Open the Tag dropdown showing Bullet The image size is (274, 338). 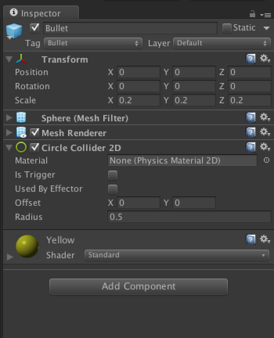[x=93, y=43]
